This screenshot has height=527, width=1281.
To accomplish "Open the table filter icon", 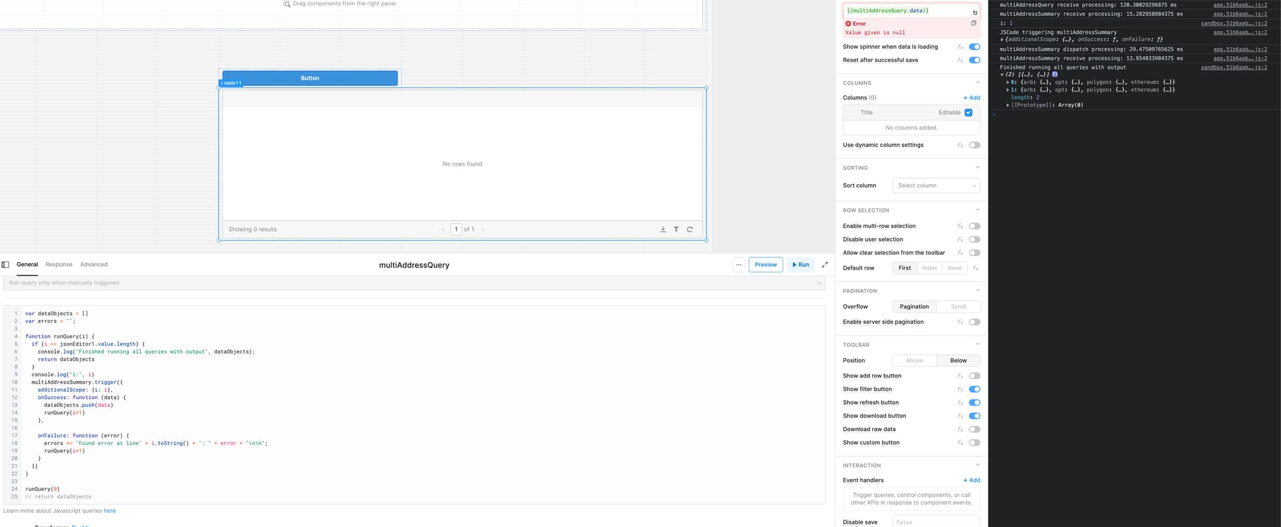I will click(676, 229).
